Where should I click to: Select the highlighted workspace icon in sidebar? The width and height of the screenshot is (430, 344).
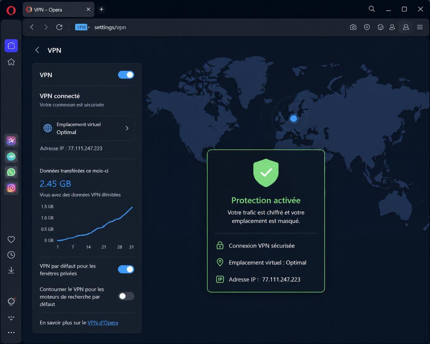click(x=11, y=46)
